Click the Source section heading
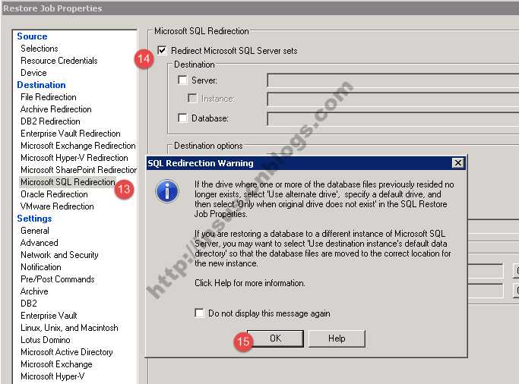 (x=32, y=36)
